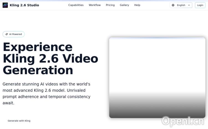Open the Gallery nav item
The width and height of the screenshot is (208, 129).
[124, 5]
